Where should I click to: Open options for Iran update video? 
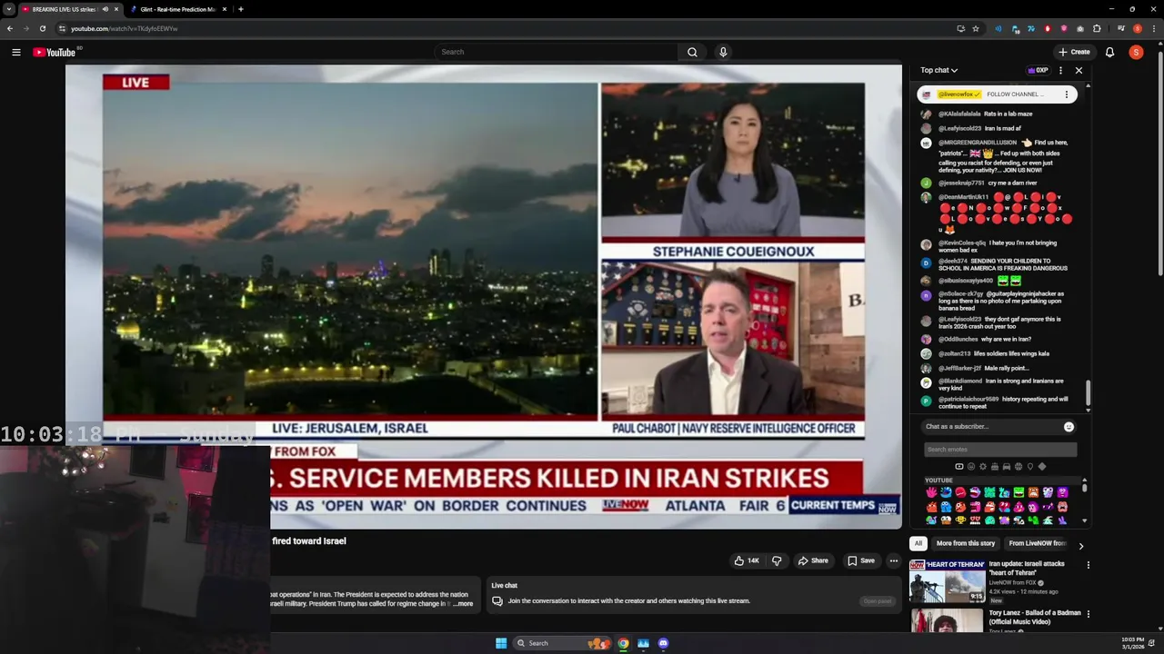tap(1088, 565)
